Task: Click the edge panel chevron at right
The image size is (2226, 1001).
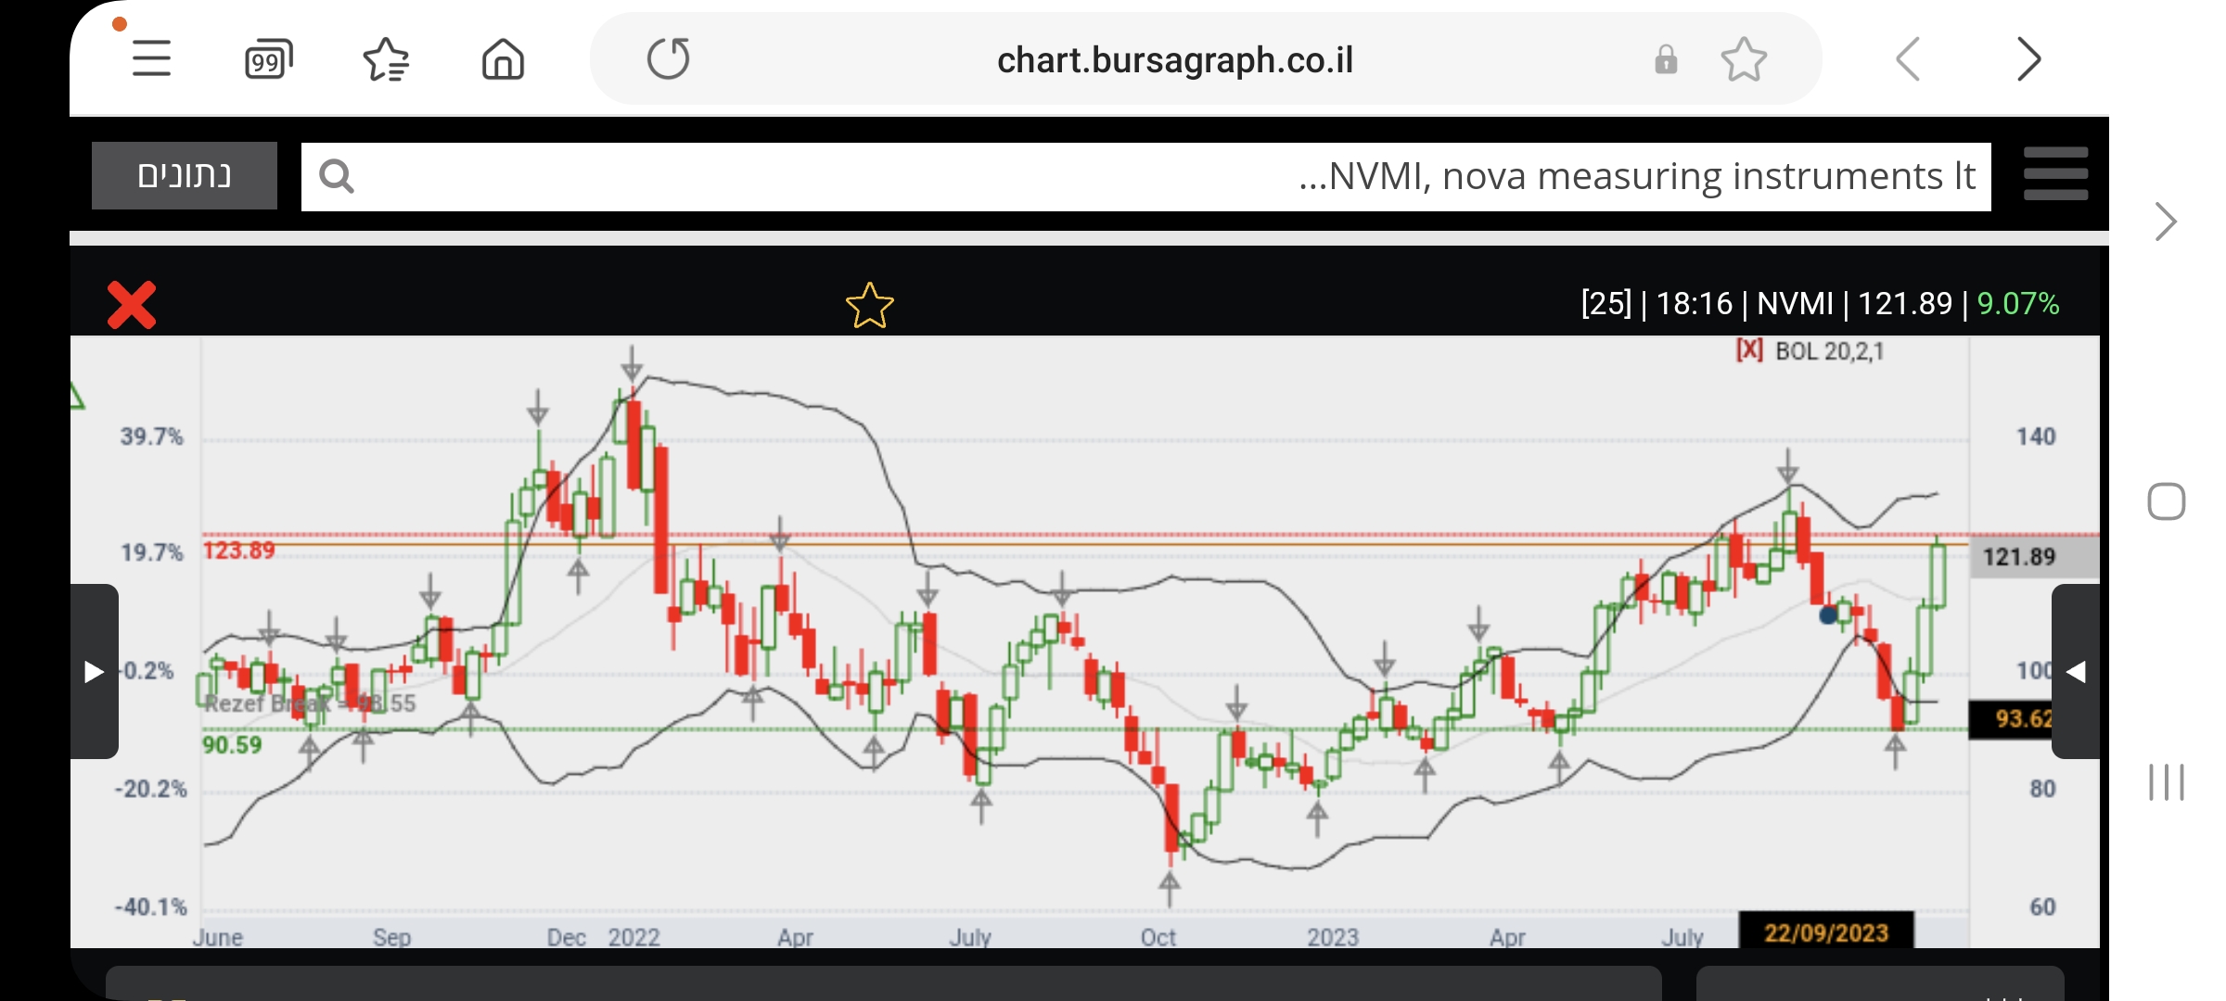Action: (x=2165, y=222)
